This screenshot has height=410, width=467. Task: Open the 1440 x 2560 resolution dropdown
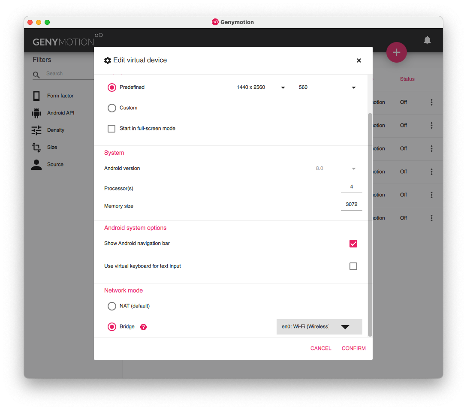tap(261, 87)
